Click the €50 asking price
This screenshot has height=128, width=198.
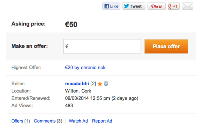(71, 24)
